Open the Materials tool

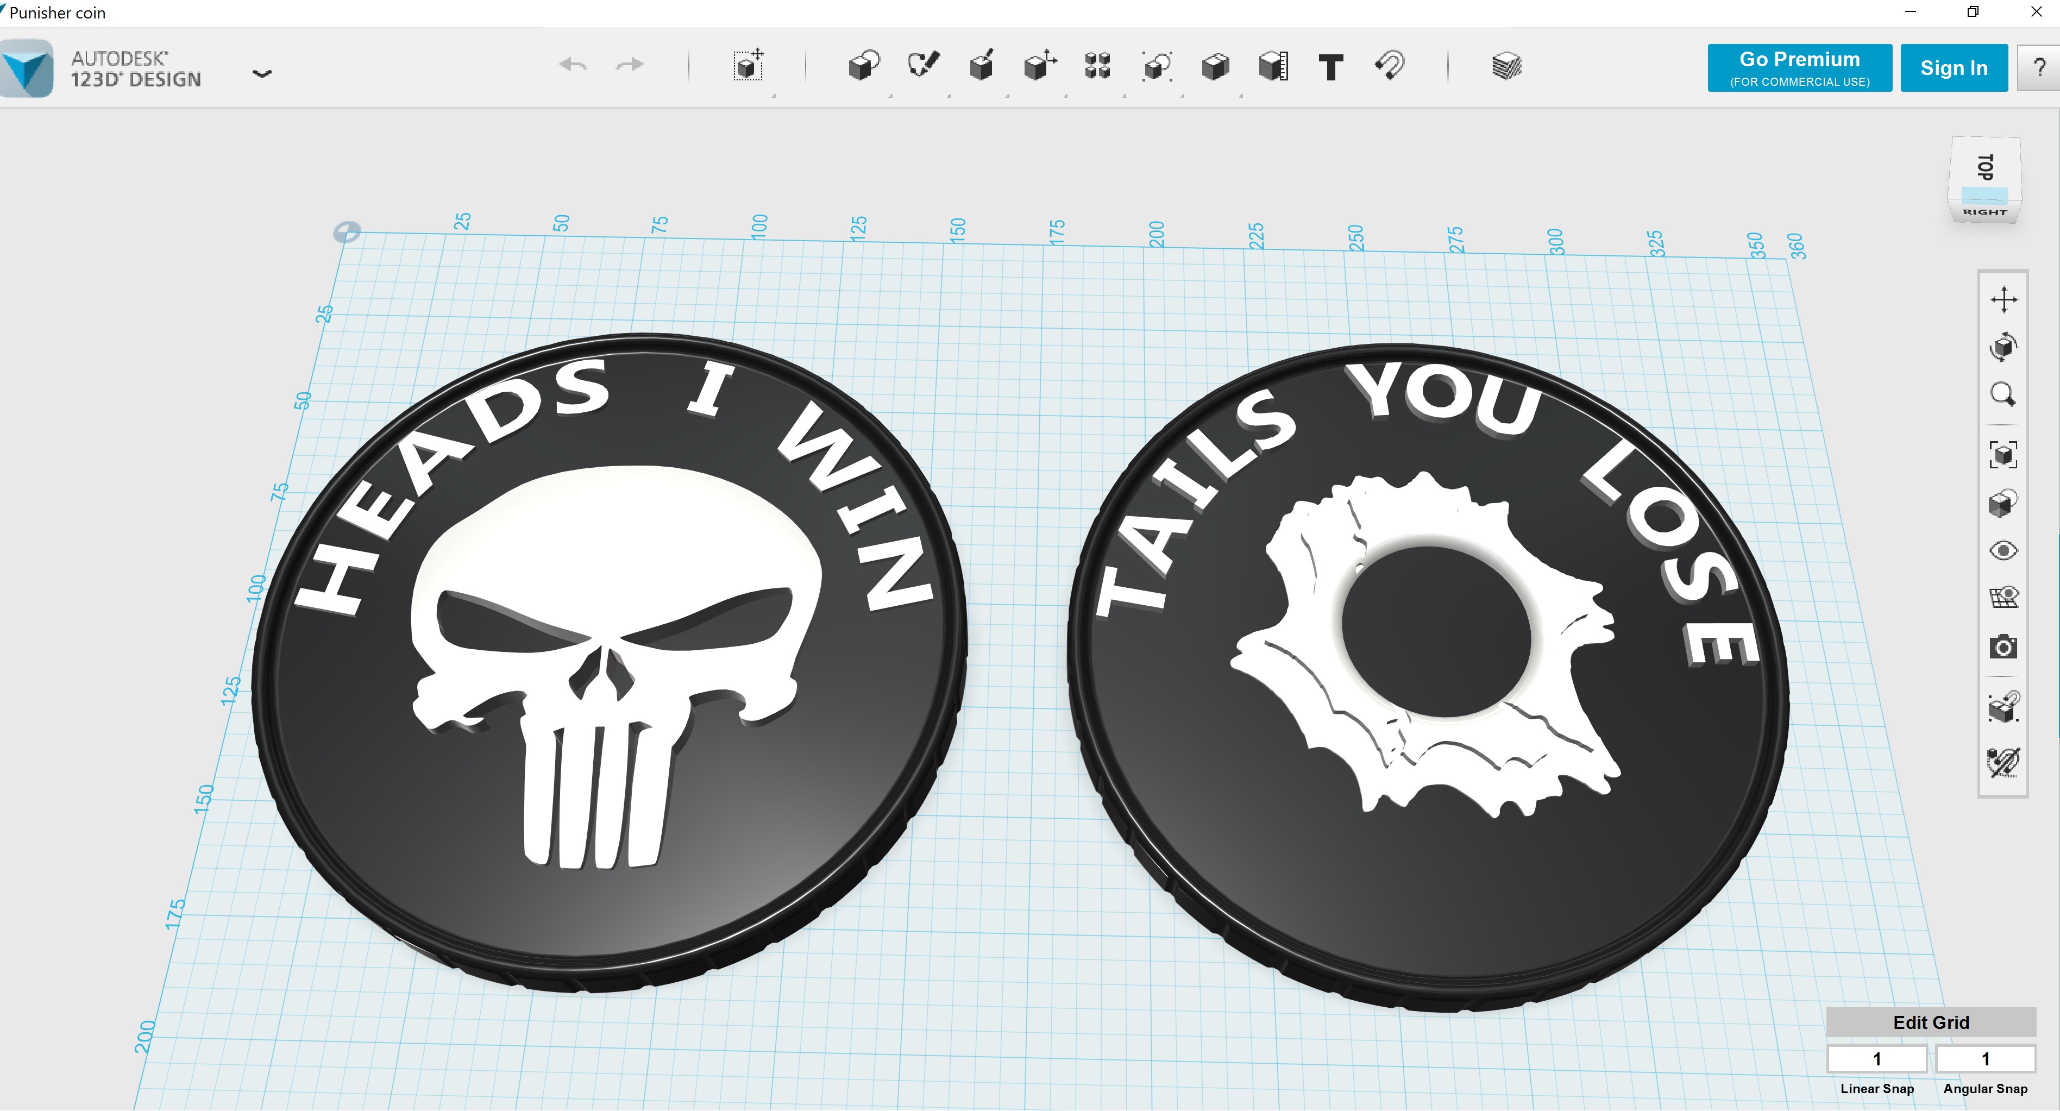pyautogui.click(x=1506, y=66)
